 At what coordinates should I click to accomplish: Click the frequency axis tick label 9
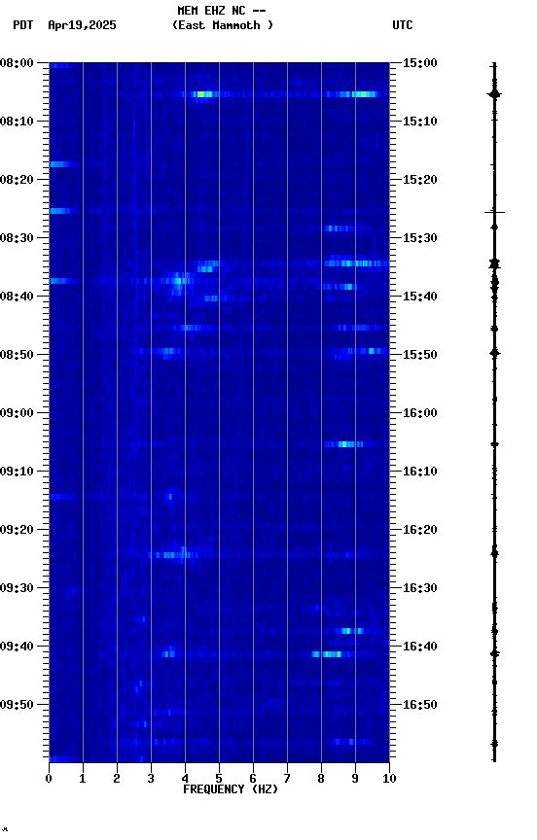pos(355,779)
